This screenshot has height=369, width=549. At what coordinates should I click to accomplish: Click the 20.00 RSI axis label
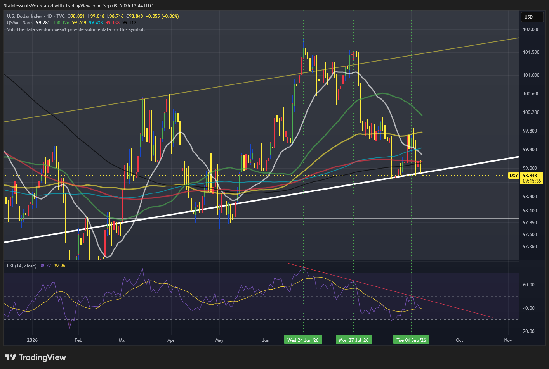coord(529,331)
